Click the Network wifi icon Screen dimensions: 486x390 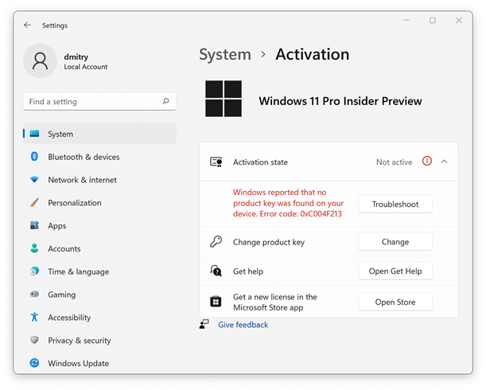pos(34,179)
